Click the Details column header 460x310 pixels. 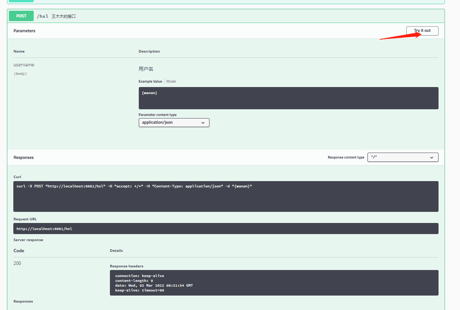(x=116, y=251)
